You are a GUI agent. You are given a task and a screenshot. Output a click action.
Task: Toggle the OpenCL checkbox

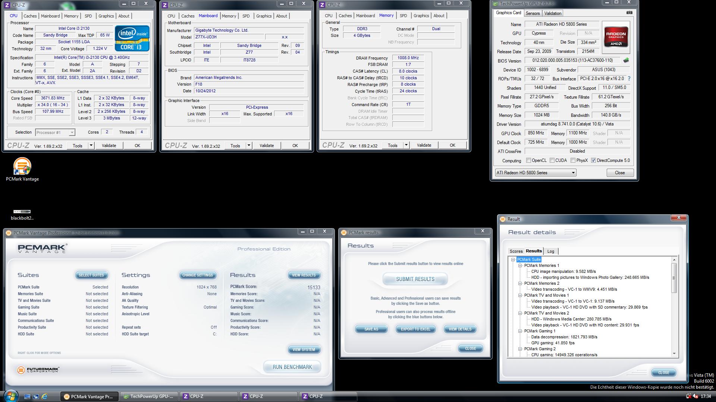tap(528, 160)
